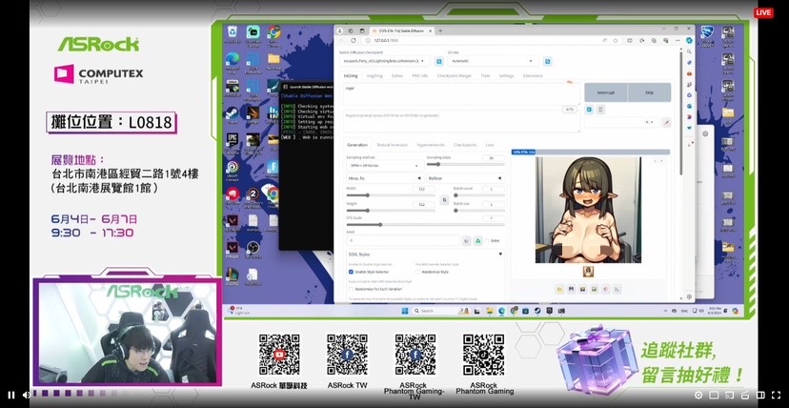This screenshot has width=789, height=408.
Task: Open the Stable Diffusion checkpoint dropdown
Action: point(384,60)
